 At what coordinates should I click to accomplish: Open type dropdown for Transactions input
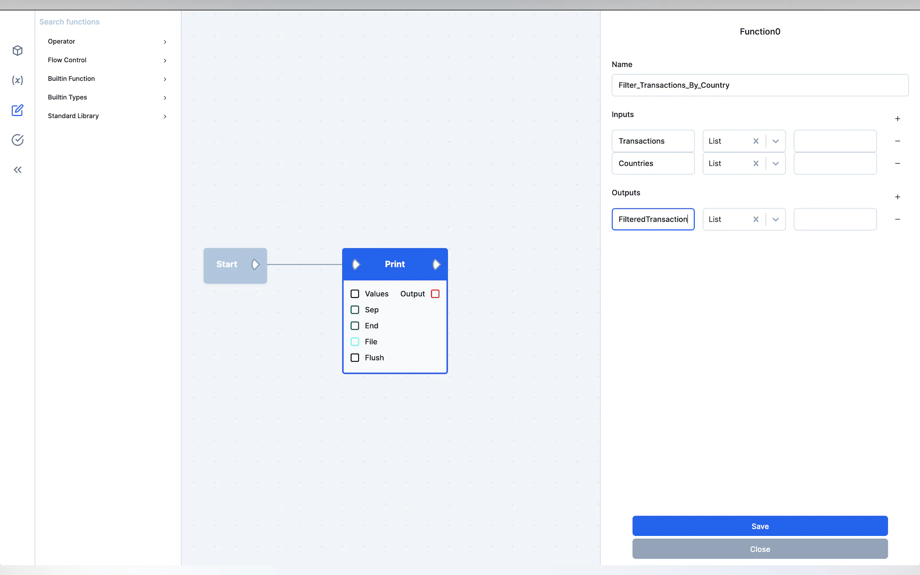775,141
